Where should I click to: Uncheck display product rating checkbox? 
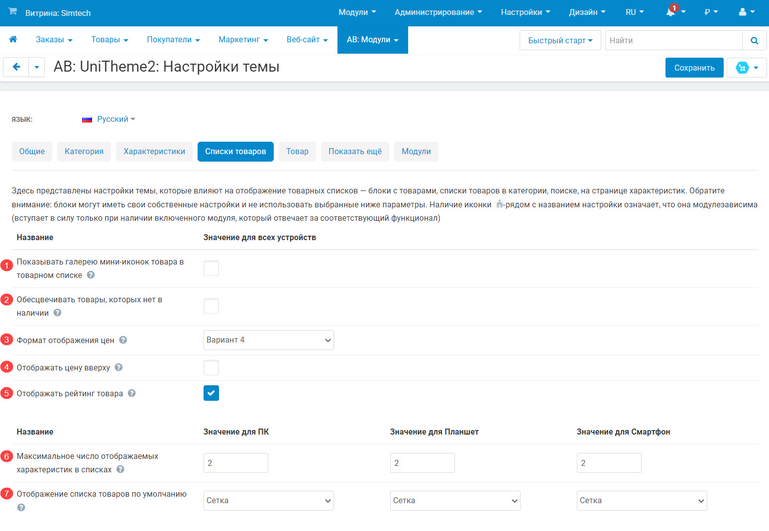pyautogui.click(x=211, y=393)
